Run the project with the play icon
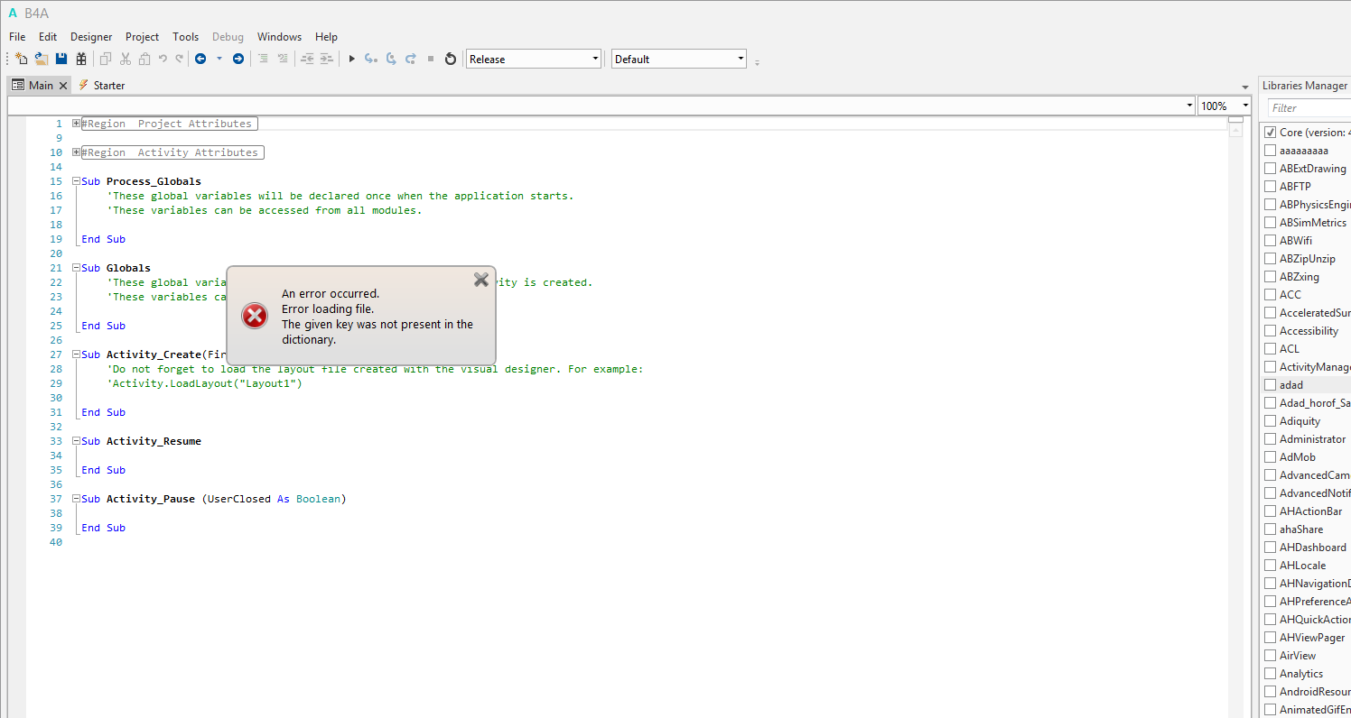The height and width of the screenshot is (718, 1351). [351, 59]
